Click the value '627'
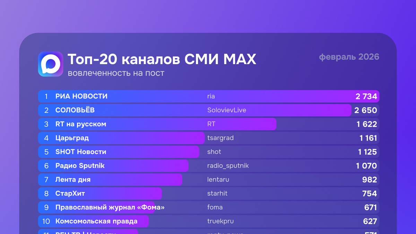Image resolution: width=416 pixels, height=234 pixels. click(x=370, y=221)
